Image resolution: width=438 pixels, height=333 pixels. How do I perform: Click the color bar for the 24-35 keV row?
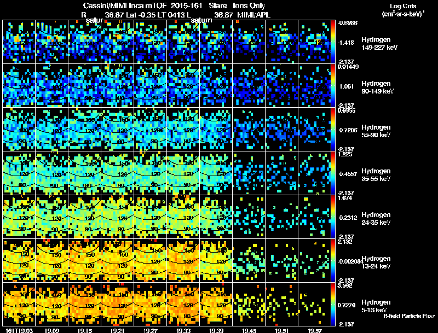[333, 217]
